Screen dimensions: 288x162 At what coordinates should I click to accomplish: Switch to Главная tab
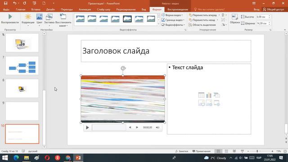click(x=21, y=9)
